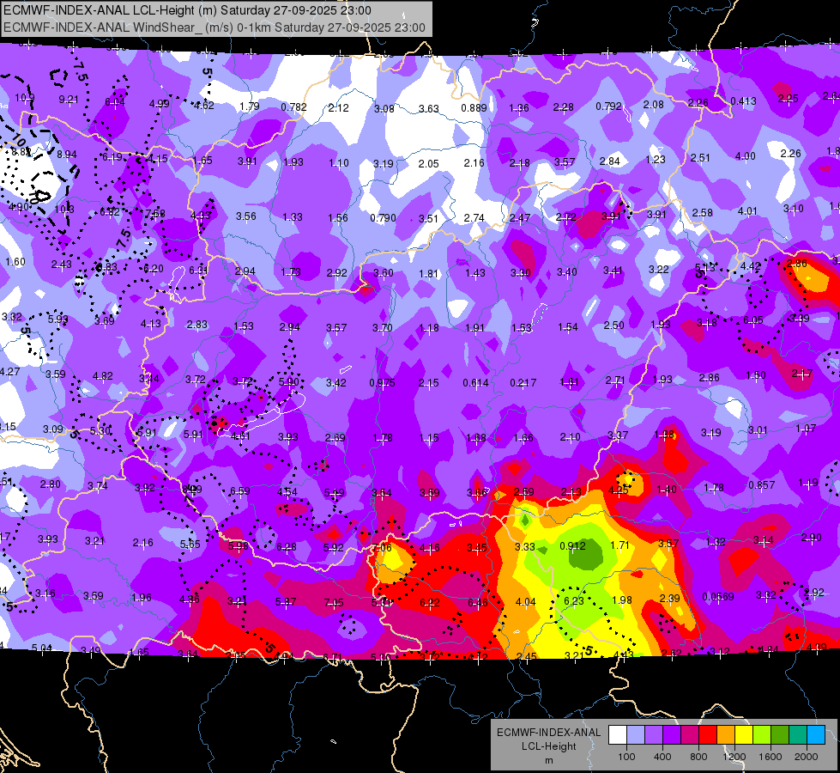The height and width of the screenshot is (773, 840).
Task: Click the grid value 6.28
Action: click(286, 546)
